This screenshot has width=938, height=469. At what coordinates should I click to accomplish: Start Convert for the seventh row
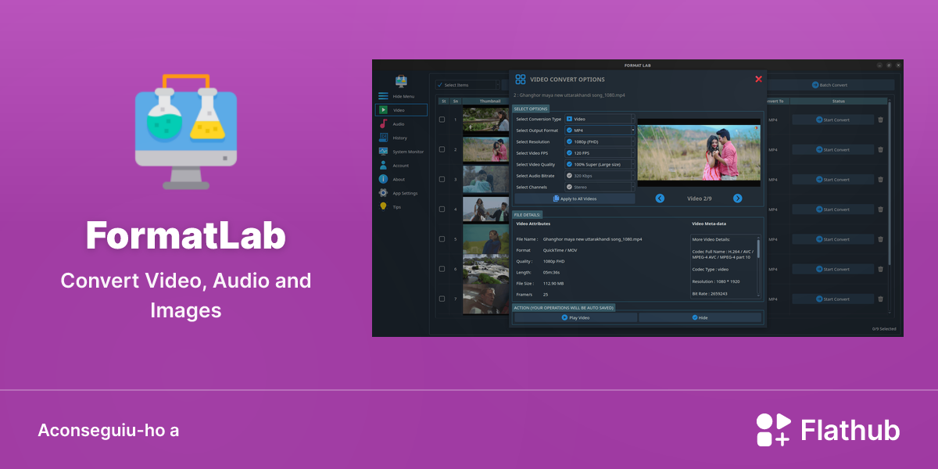pos(832,299)
